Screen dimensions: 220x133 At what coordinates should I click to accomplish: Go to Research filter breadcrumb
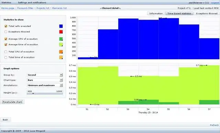point(25,8)
